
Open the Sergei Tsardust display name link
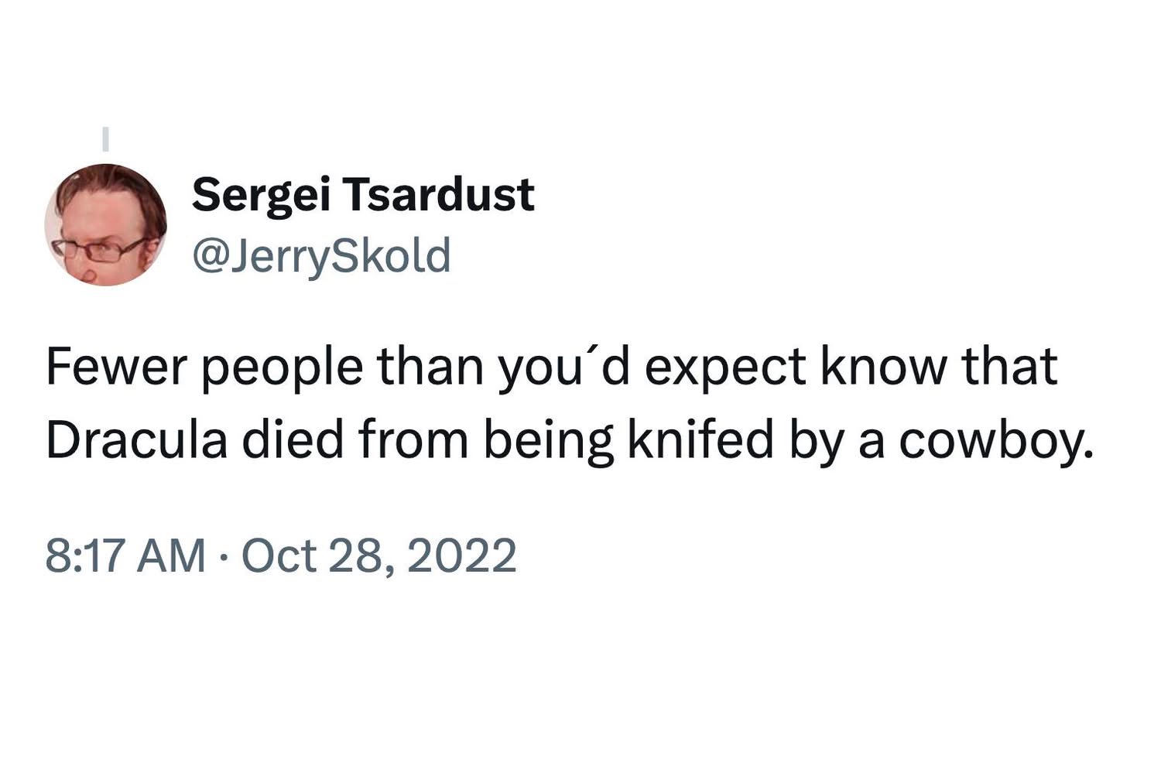click(x=362, y=193)
